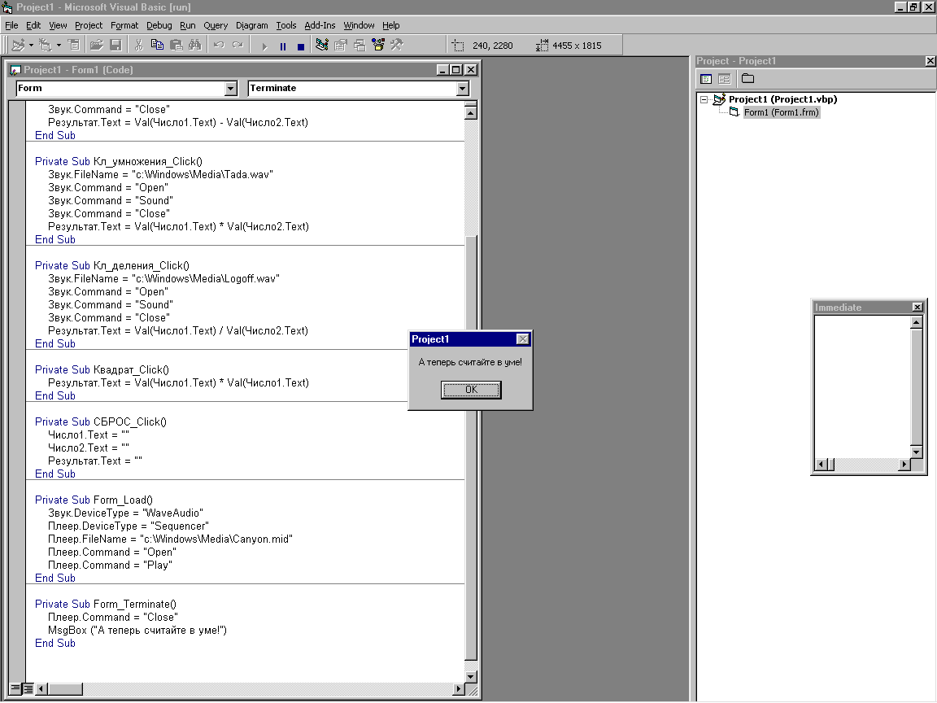Click inside the Immediate window text area

[x=862, y=386]
